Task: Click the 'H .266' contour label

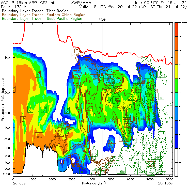Action: tap(156, 156)
